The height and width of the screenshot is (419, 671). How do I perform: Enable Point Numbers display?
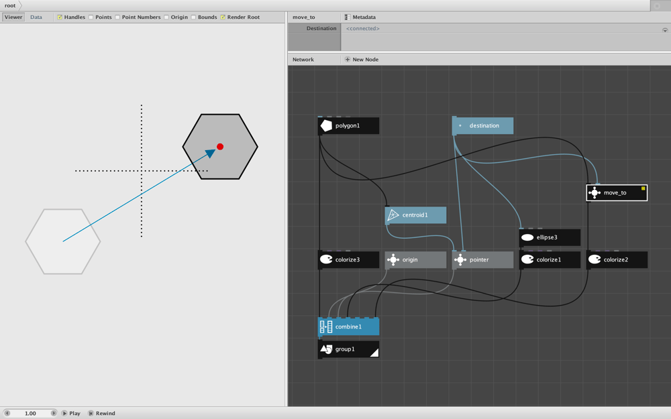tap(117, 17)
